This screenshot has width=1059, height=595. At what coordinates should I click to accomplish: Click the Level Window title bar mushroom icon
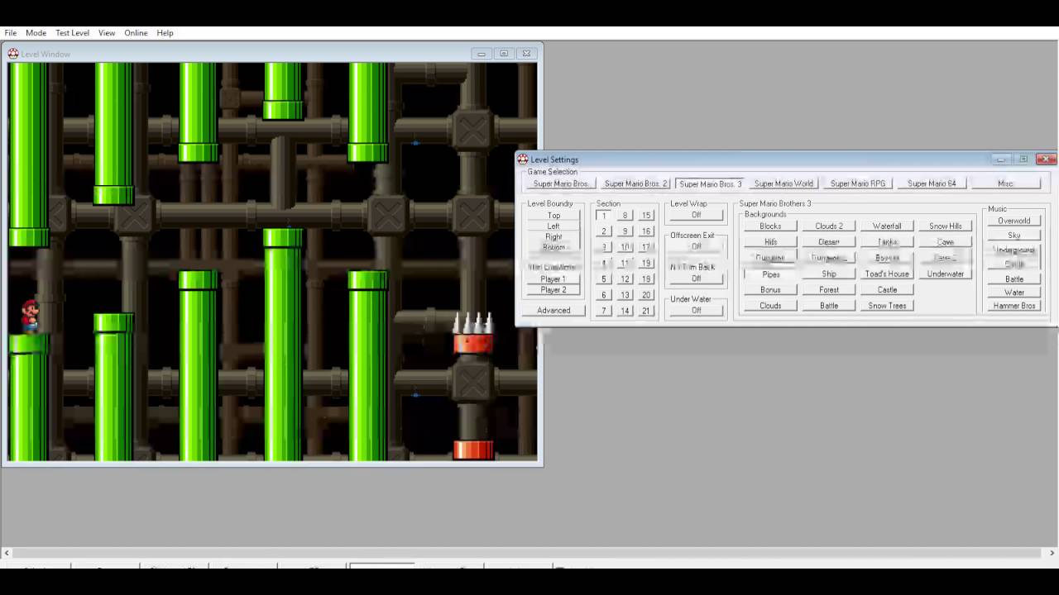[x=13, y=54]
